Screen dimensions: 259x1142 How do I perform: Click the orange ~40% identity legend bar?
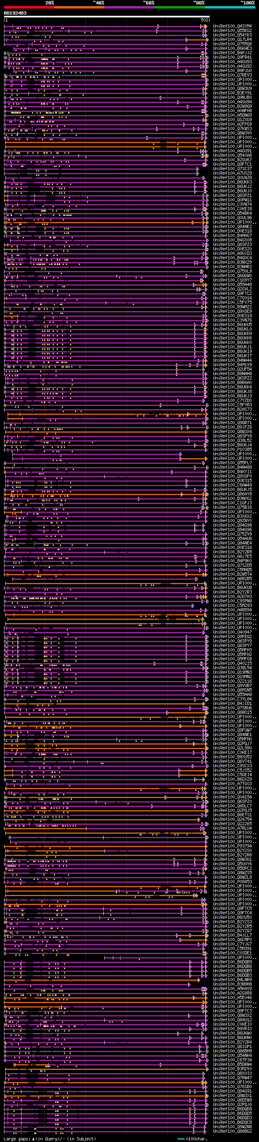click(x=79, y=7)
